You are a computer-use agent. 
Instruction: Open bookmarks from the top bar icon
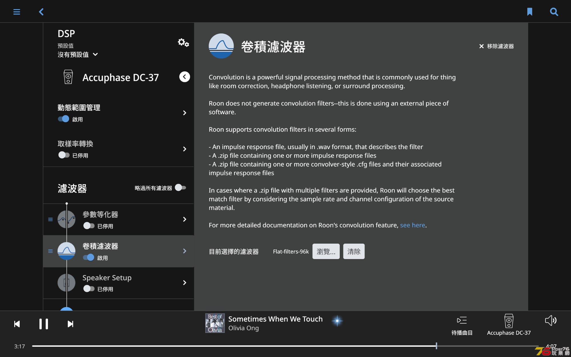pos(530,12)
